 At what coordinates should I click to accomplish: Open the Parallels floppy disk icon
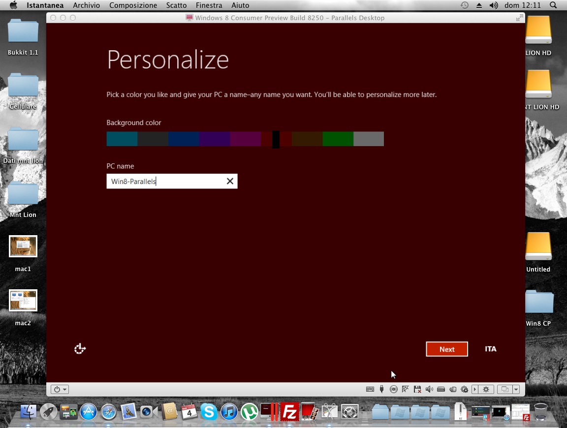pyautogui.click(x=417, y=389)
